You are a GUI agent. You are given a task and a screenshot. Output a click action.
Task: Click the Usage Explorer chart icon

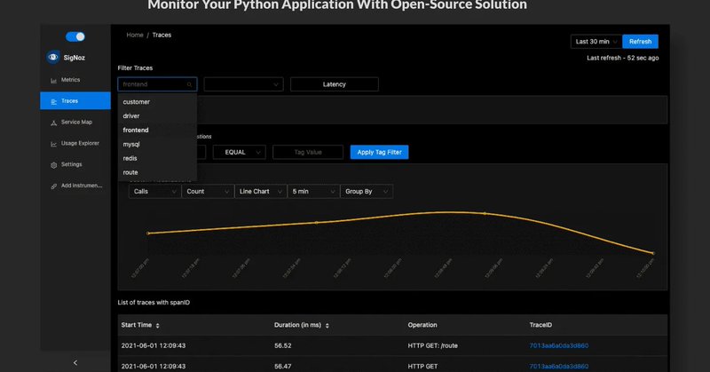[53, 144]
